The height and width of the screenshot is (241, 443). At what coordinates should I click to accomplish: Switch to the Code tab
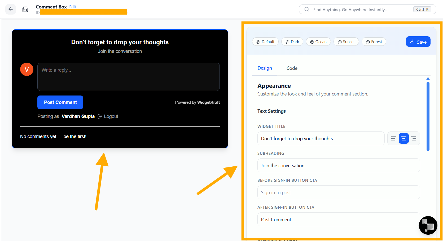(x=292, y=68)
